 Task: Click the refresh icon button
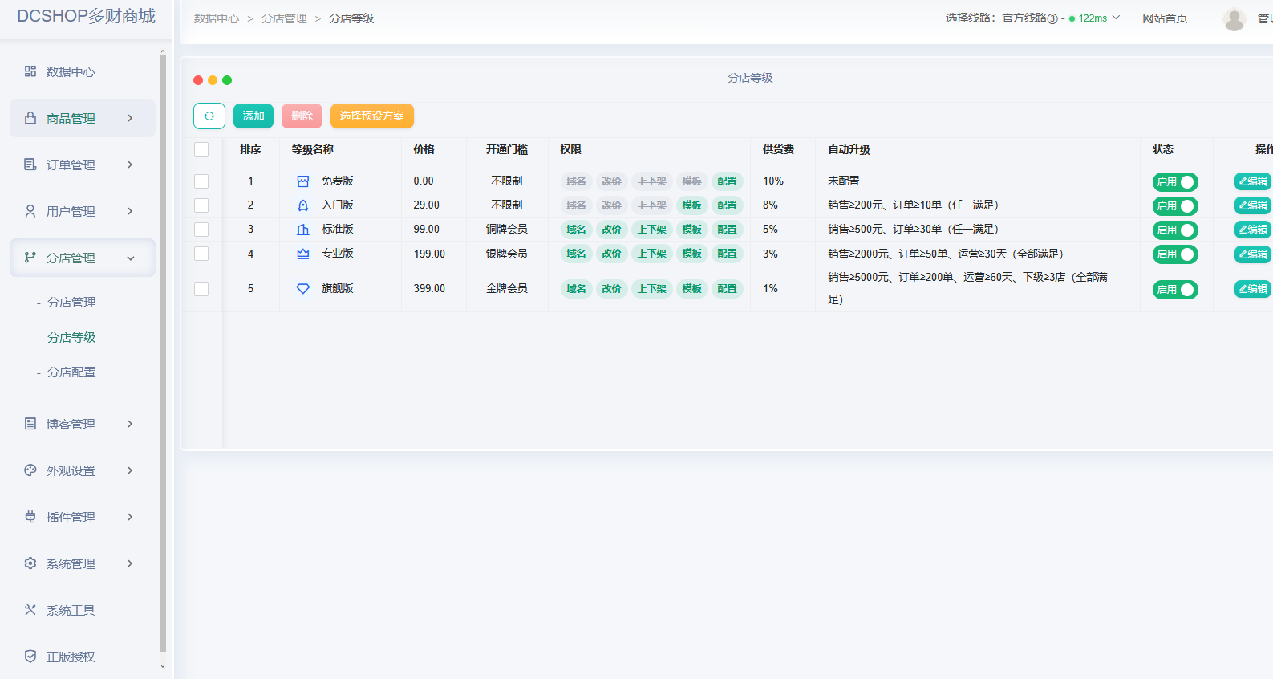pos(209,116)
